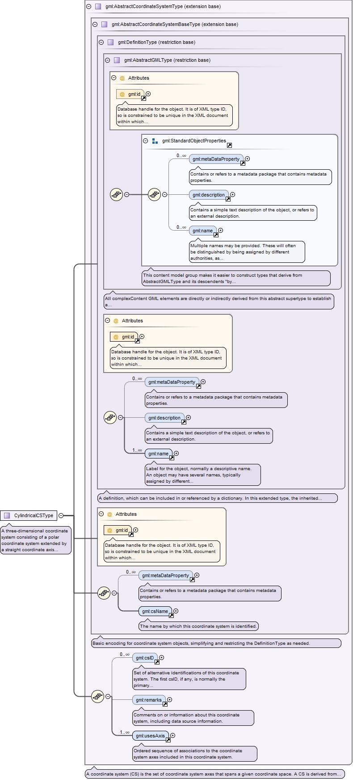Select the gml:usesAxis element box
This screenshot has height=780, width=353.
pos(150,735)
